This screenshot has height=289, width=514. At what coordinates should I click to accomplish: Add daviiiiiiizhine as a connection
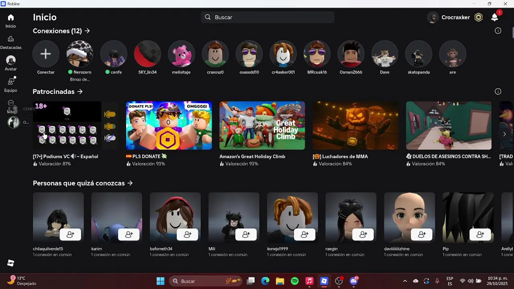tap(422, 234)
